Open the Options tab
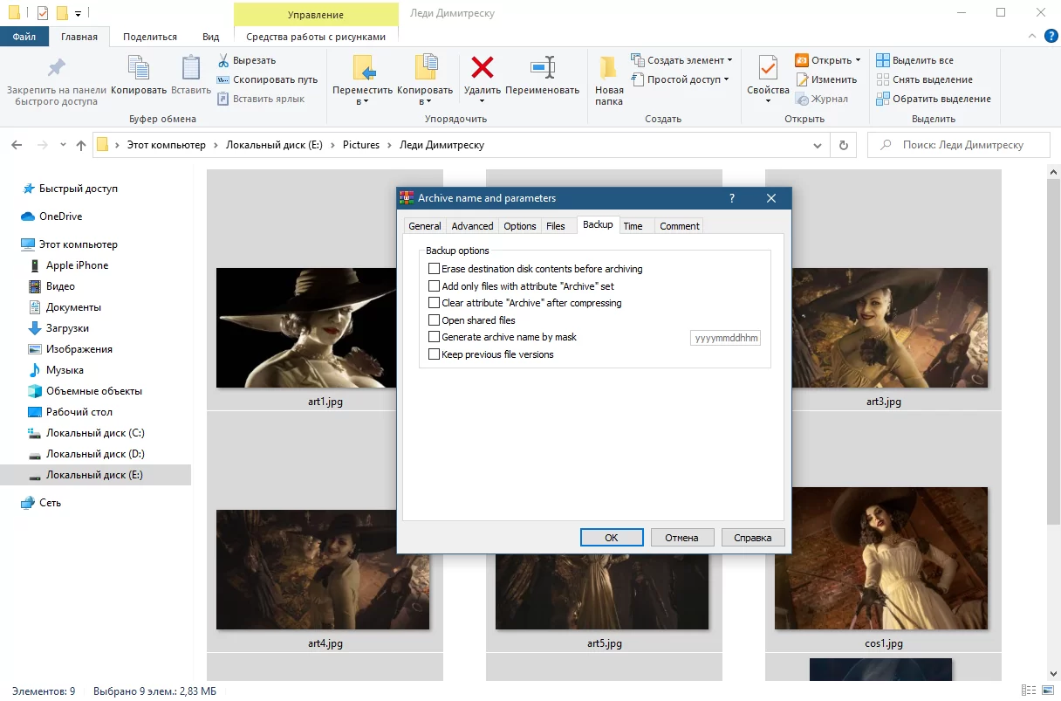 (x=520, y=226)
